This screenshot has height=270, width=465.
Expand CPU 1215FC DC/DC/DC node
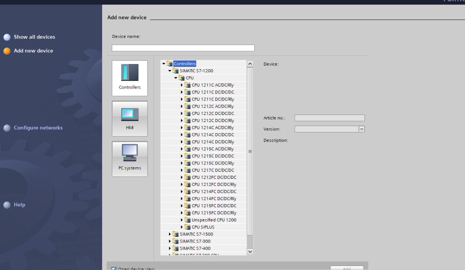pos(182,206)
